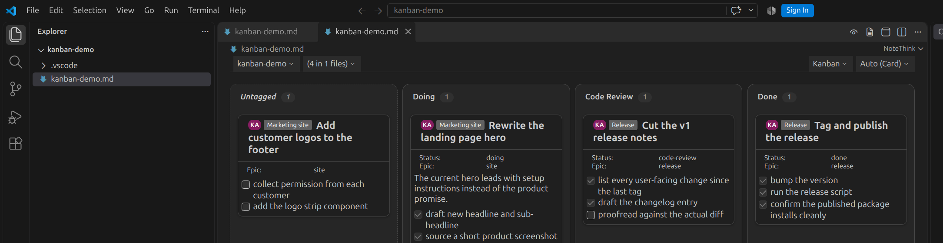943x243 pixels.
Task: Open Explorer more actions ellipsis
Action: (x=205, y=31)
